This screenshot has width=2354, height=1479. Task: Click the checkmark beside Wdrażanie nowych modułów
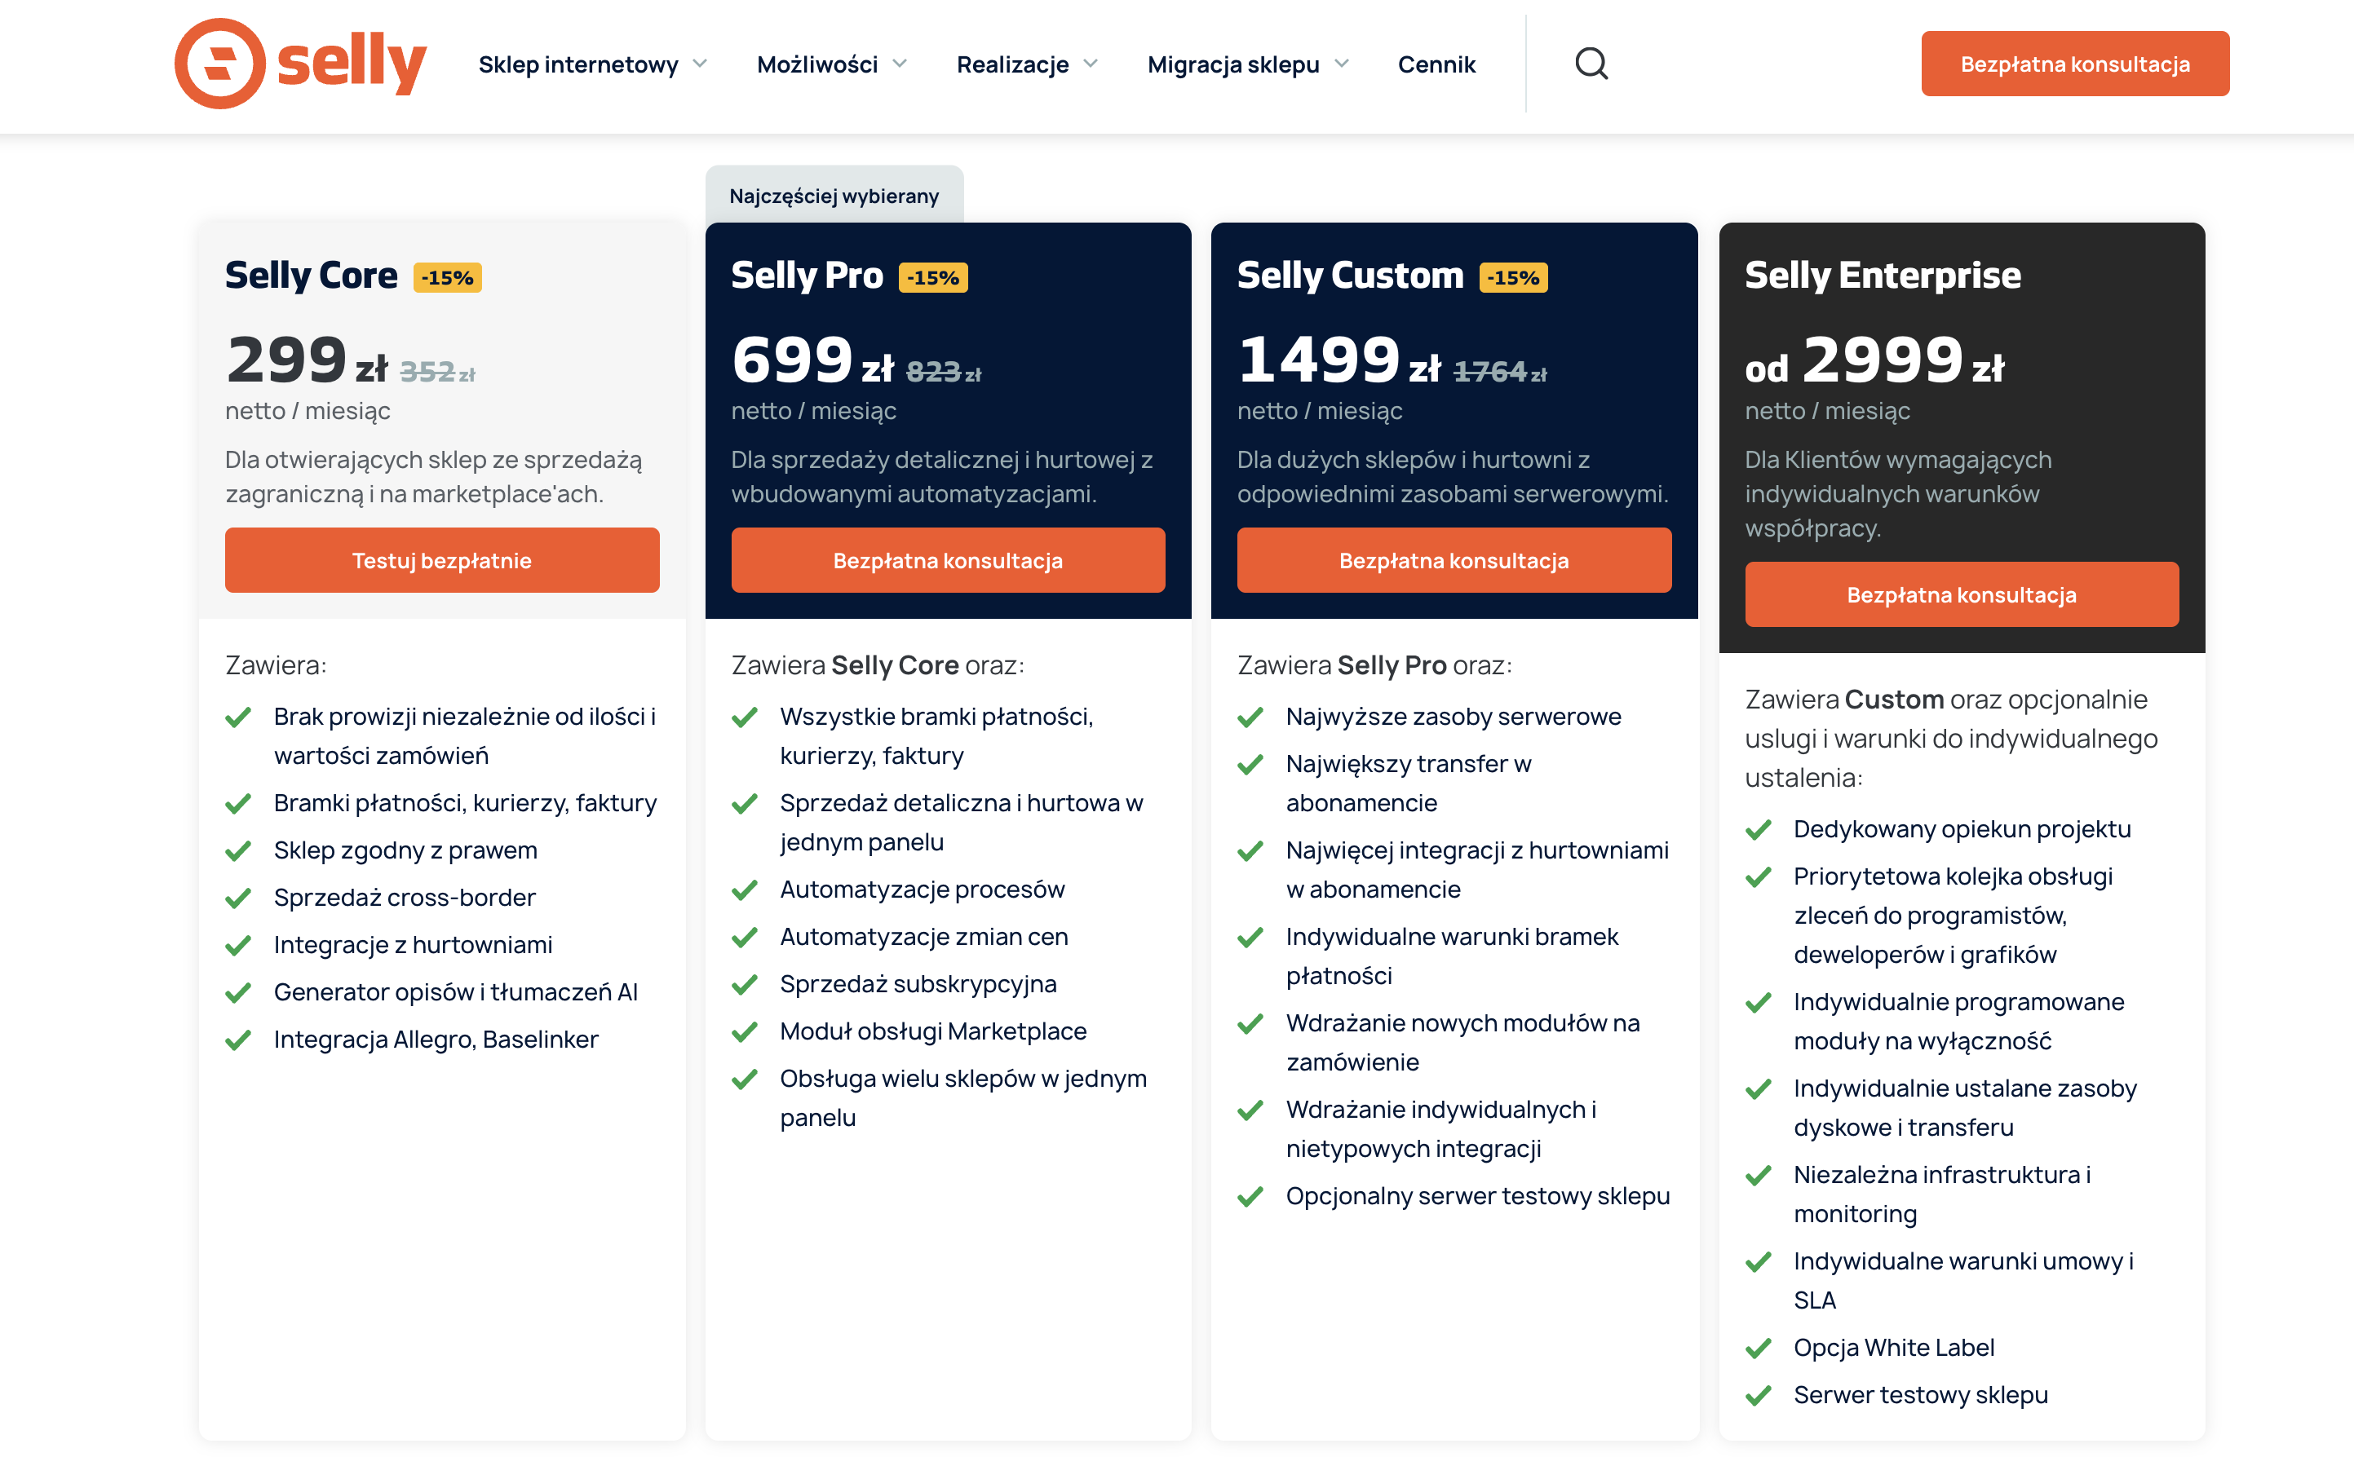[1250, 1025]
